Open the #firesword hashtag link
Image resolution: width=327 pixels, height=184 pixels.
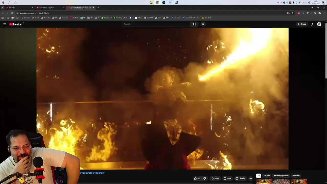(86, 173)
